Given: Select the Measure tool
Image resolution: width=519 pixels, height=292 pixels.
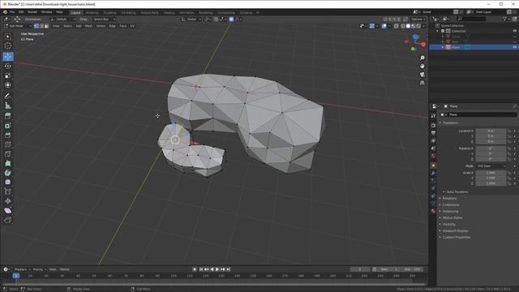Looking at the screenshot, I should [x=8, y=105].
